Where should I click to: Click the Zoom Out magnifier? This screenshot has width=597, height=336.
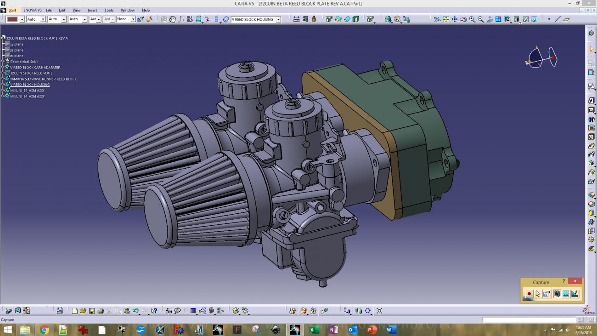(481, 19)
